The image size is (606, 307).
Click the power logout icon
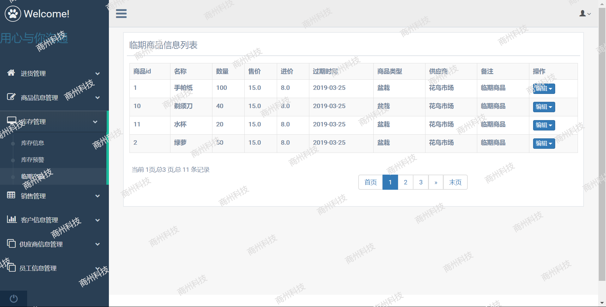tap(14, 298)
